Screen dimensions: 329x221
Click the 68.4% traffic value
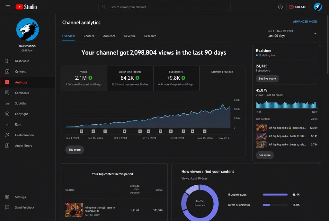point(296,195)
